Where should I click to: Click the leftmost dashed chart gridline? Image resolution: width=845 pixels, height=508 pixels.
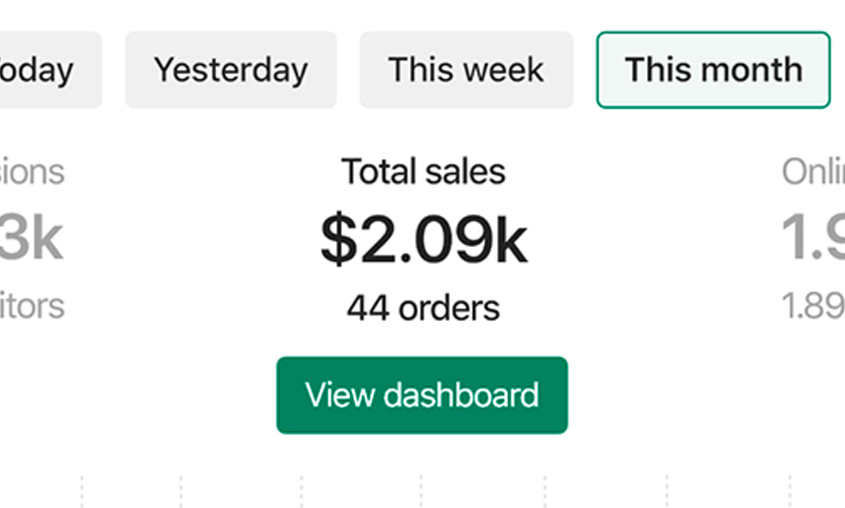pos(82,491)
